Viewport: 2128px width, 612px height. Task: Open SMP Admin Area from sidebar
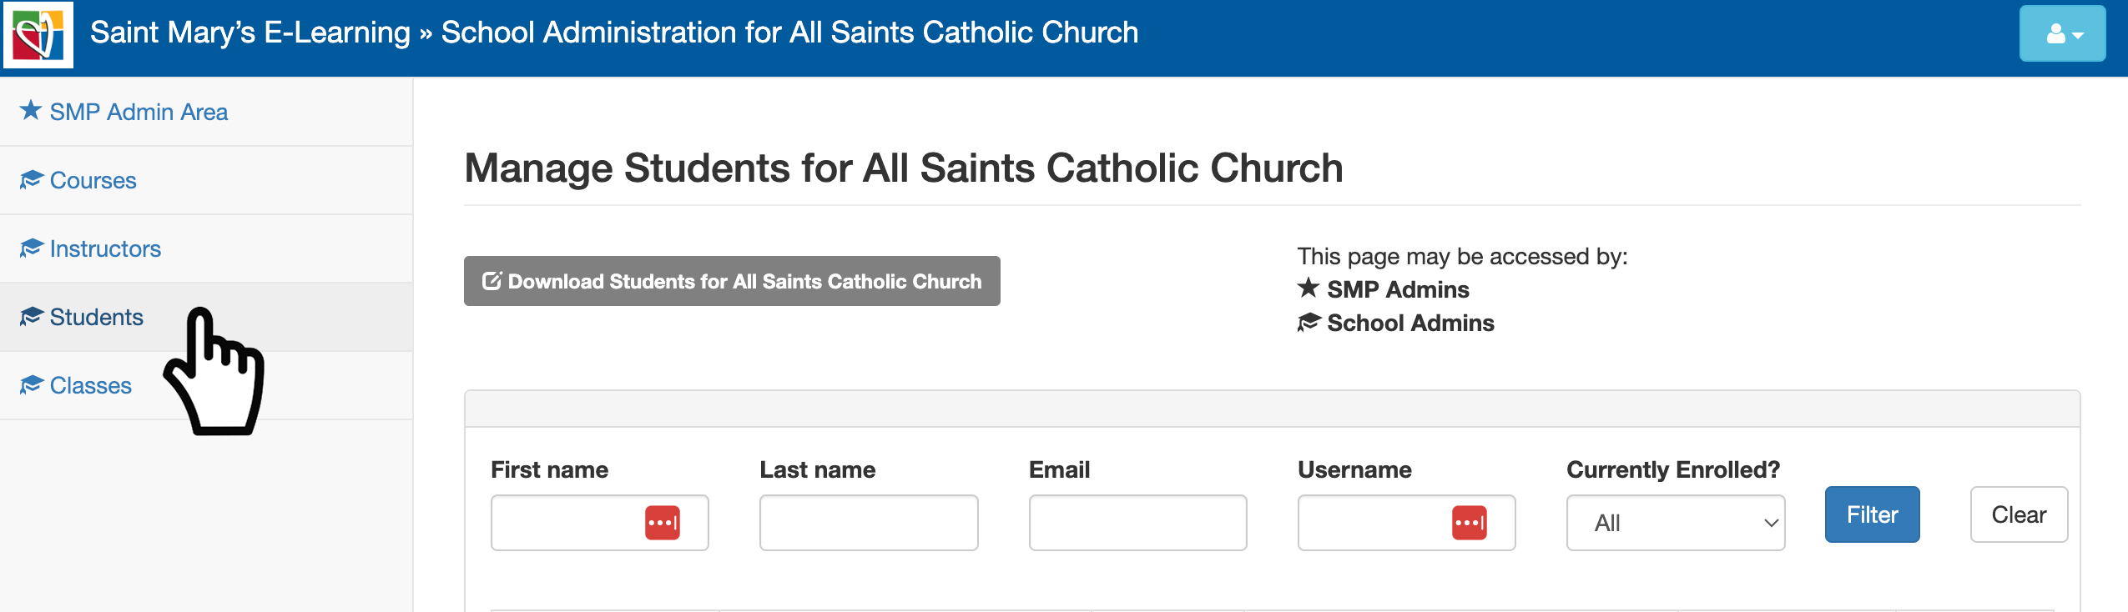[139, 112]
